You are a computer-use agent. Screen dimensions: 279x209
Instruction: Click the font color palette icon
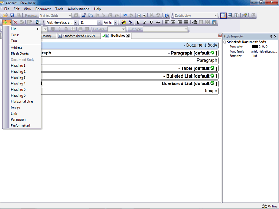coord(123,22)
